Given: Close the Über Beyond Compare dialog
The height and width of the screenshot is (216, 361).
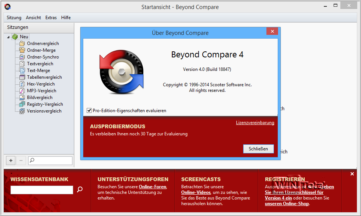Looking at the screenshot, I should click(x=272, y=31).
